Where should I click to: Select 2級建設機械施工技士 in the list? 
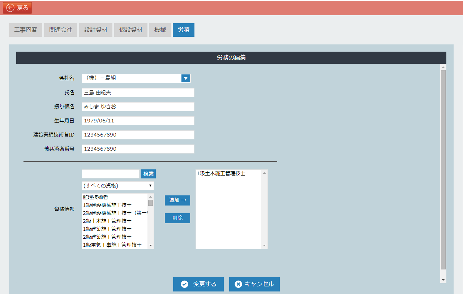click(x=115, y=213)
